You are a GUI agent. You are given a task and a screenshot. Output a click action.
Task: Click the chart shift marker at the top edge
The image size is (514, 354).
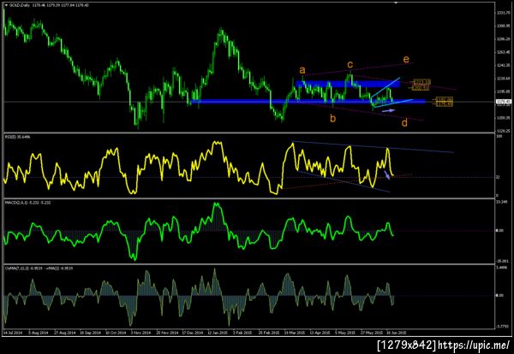[396, 3]
